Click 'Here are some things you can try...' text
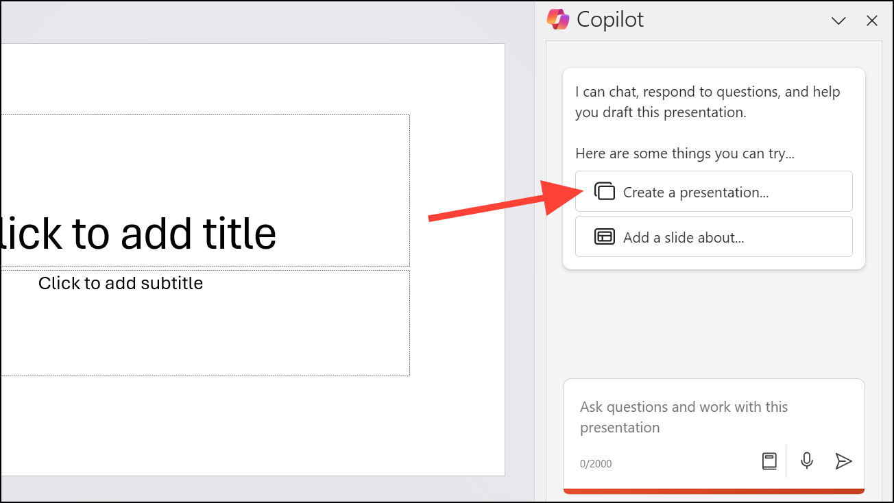This screenshot has width=894, height=503. pos(684,154)
